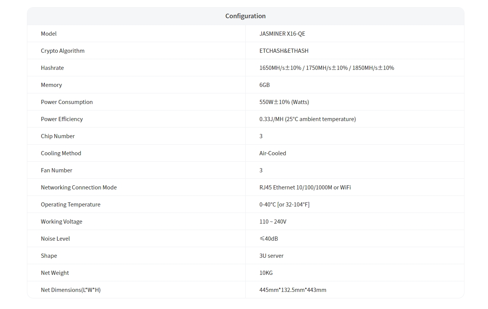Click the 6GB memory value
Screen dimensions: 488x309
264,85
